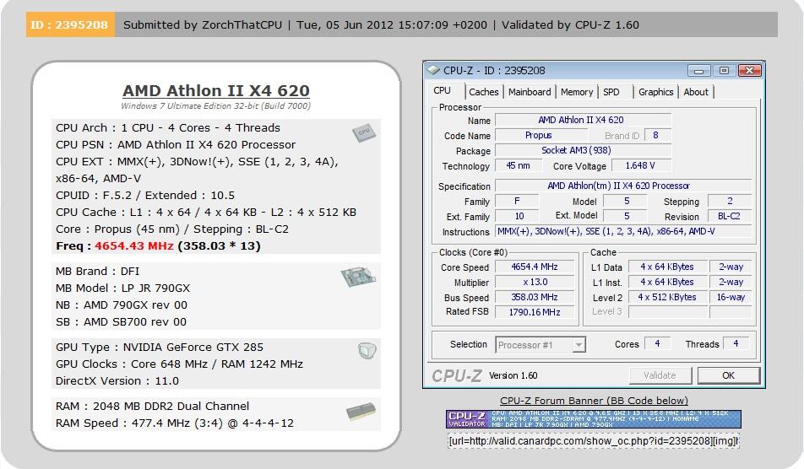Click the Level 2 associativity '16-way'
804x469 pixels.
click(x=731, y=297)
